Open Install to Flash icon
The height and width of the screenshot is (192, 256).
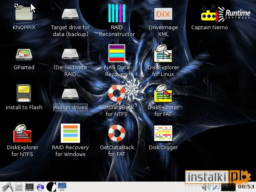pyautogui.click(x=24, y=93)
